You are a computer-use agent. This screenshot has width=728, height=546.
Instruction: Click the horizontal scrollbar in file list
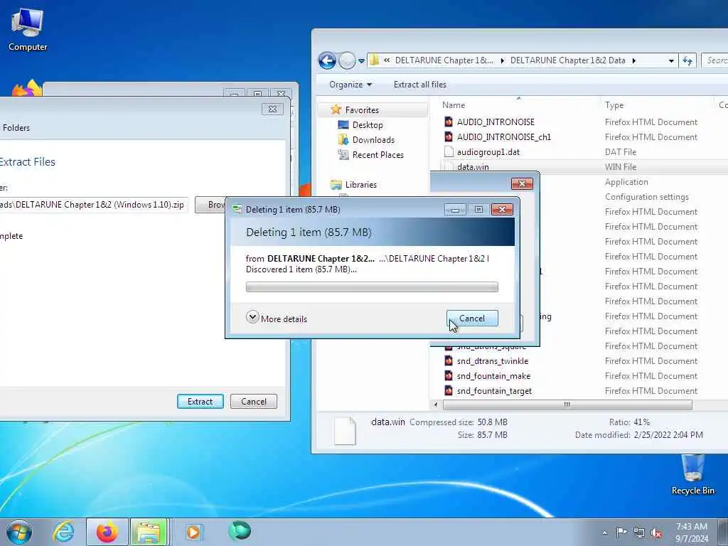coord(567,405)
